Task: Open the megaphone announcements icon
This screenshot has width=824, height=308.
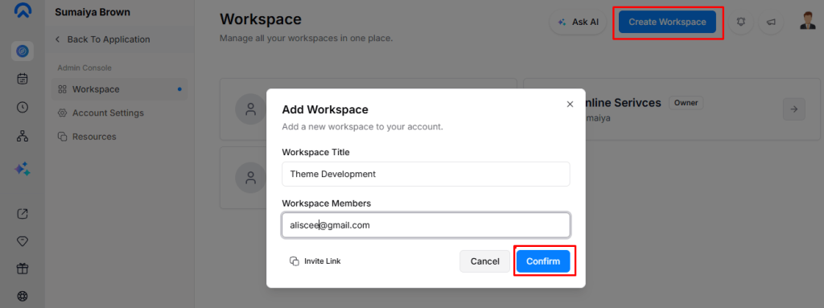Action: (x=771, y=22)
